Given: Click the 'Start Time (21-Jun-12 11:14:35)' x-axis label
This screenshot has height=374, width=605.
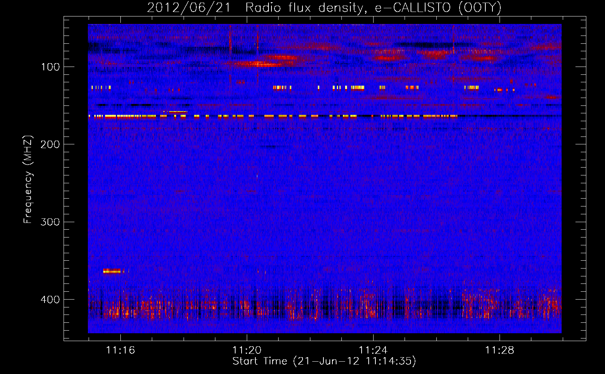Looking at the screenshot, I should point(324,361).
